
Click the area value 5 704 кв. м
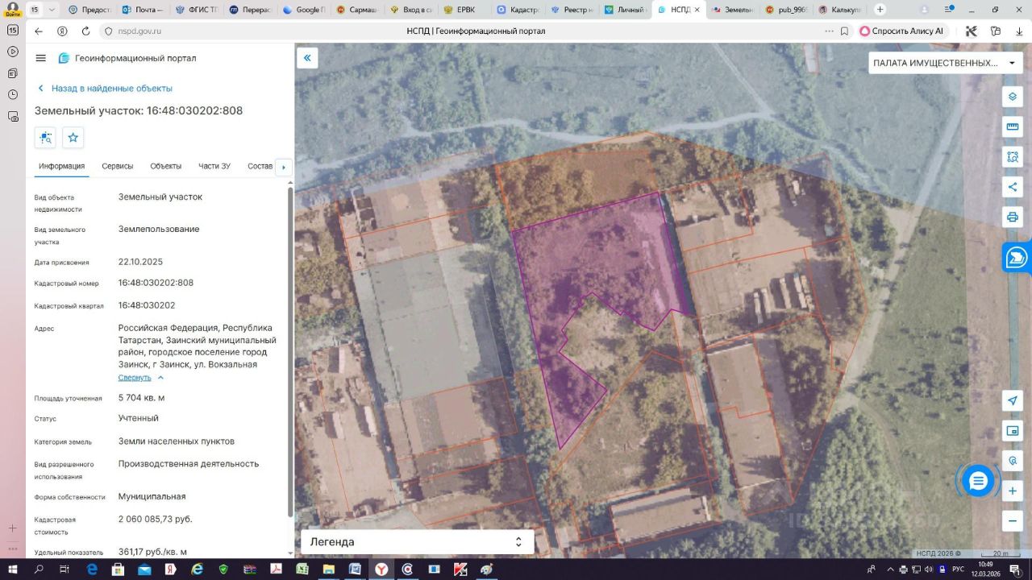click(141, 398)
